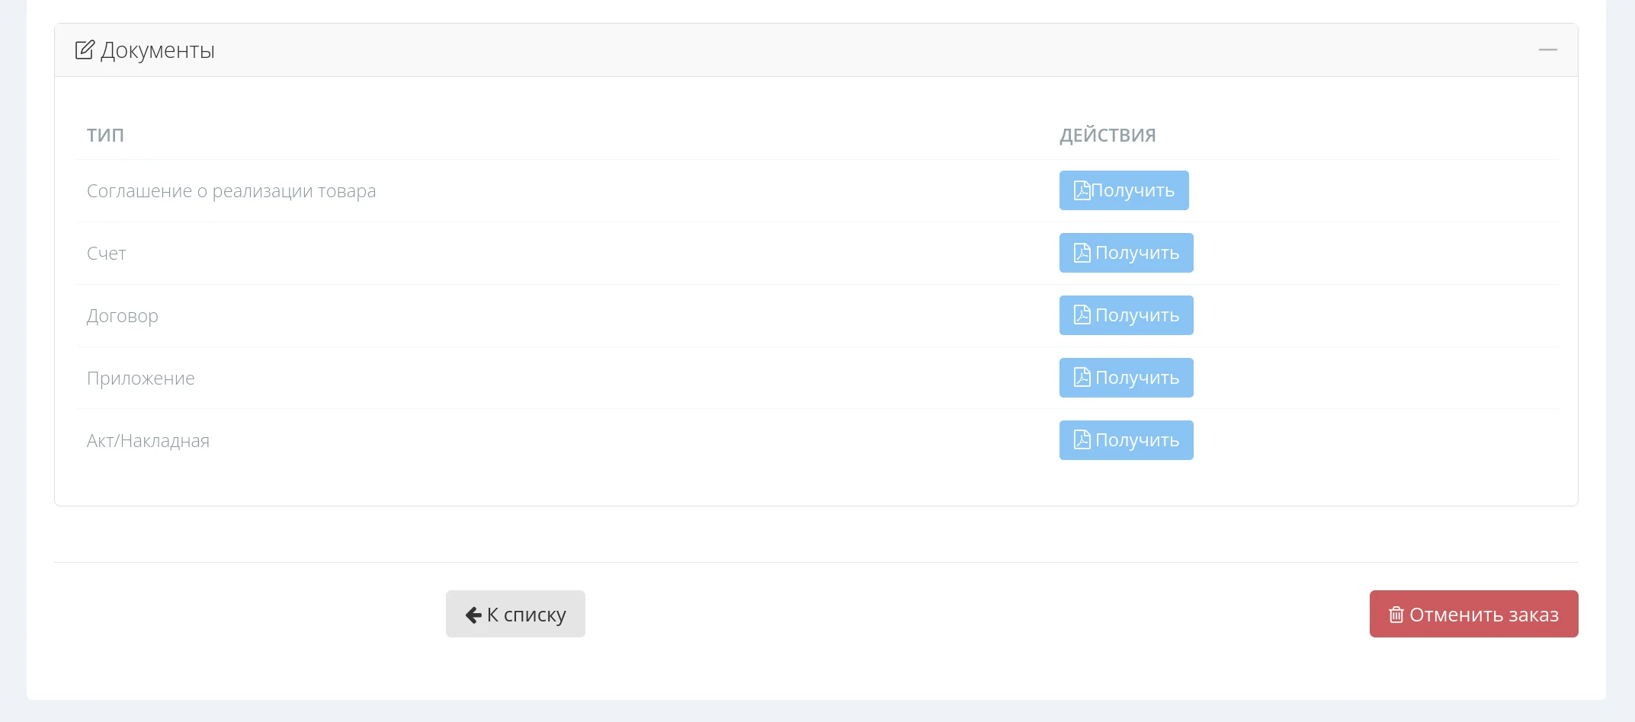Get the Договор document using Получить label

coord(1137,315)
